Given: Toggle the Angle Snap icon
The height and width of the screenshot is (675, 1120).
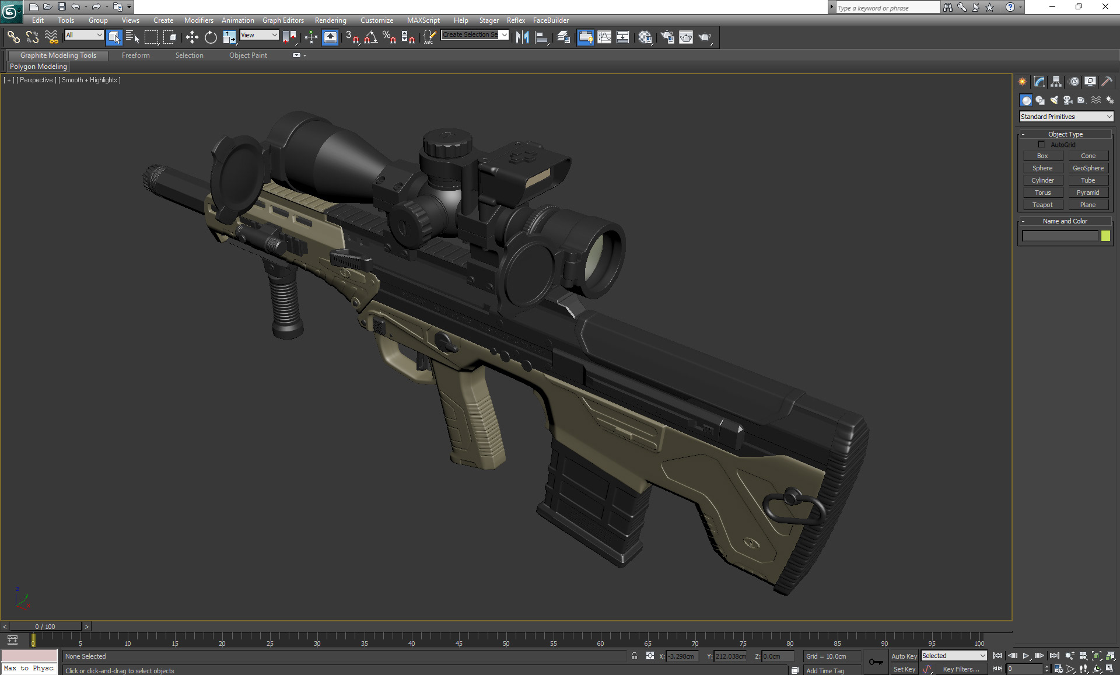Looking at the screenshot, I should pyautogui.click(x=369, y=37).
